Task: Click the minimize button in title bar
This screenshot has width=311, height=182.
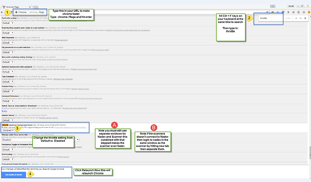Action: pyautogui.click(x=298, y=6)
